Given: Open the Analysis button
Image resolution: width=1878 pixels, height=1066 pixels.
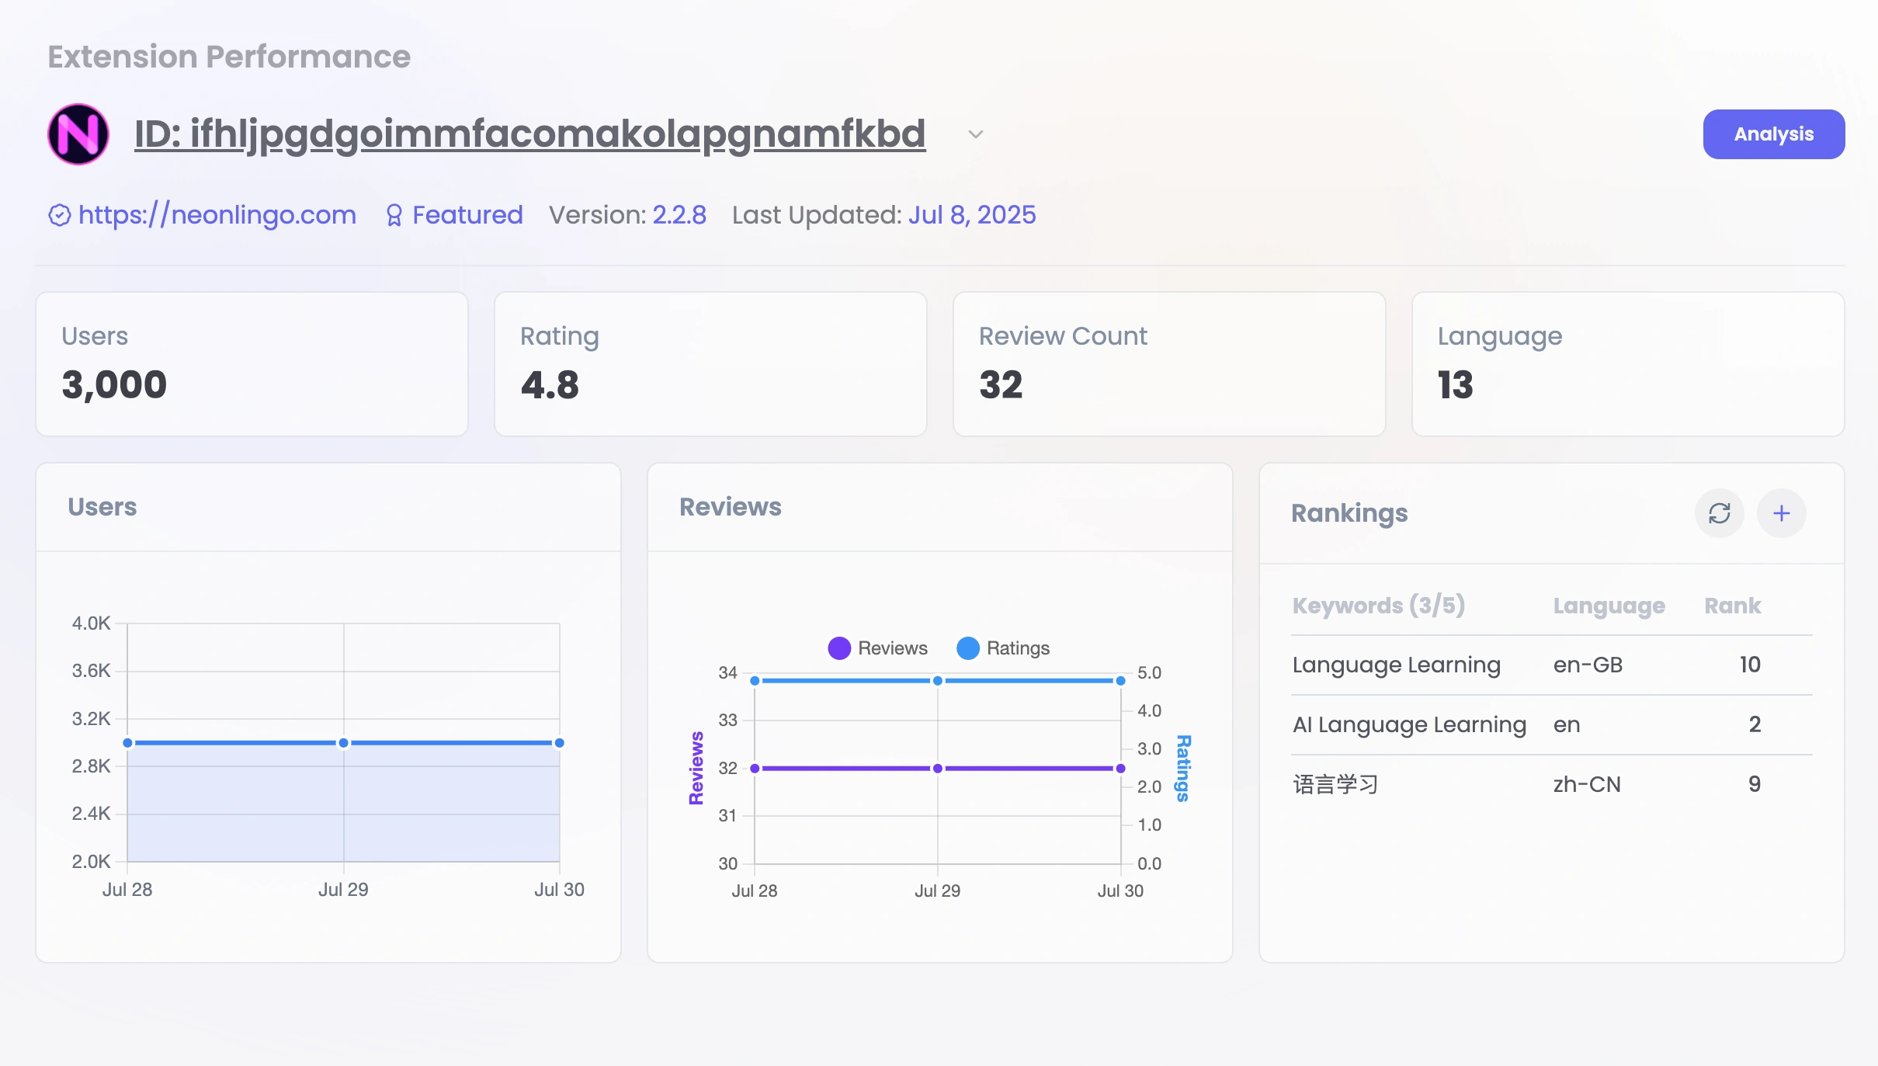Looking at the screenshot, I should (1773, 134).
